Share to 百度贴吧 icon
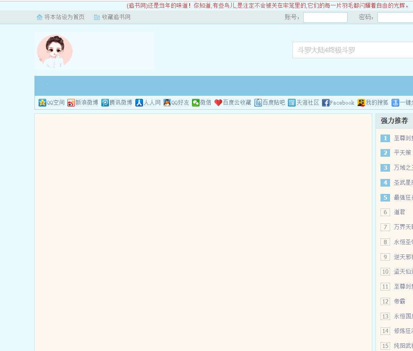The height and width of the screenshot is (351, 413). click(258, 103)
